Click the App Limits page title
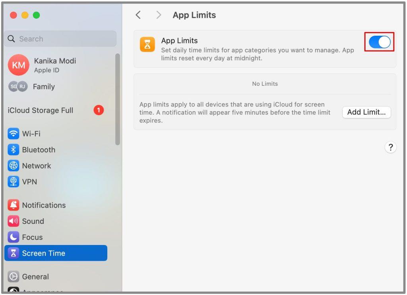Viewport: 407px width, 295px height. 194,15
